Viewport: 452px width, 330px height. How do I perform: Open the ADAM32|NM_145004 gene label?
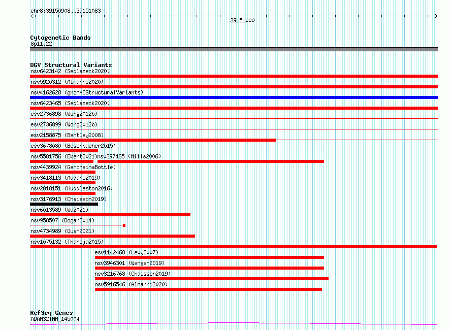coord(55,319)
